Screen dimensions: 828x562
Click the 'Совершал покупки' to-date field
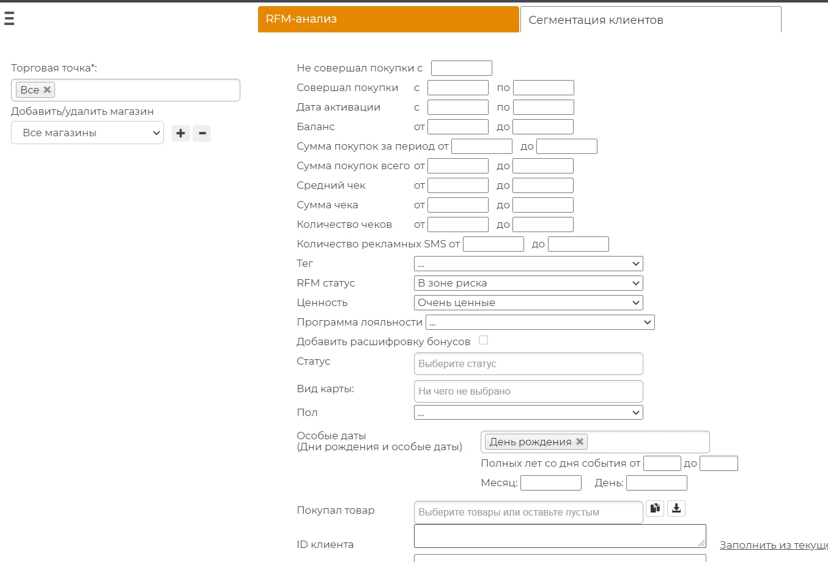[544, 88]
